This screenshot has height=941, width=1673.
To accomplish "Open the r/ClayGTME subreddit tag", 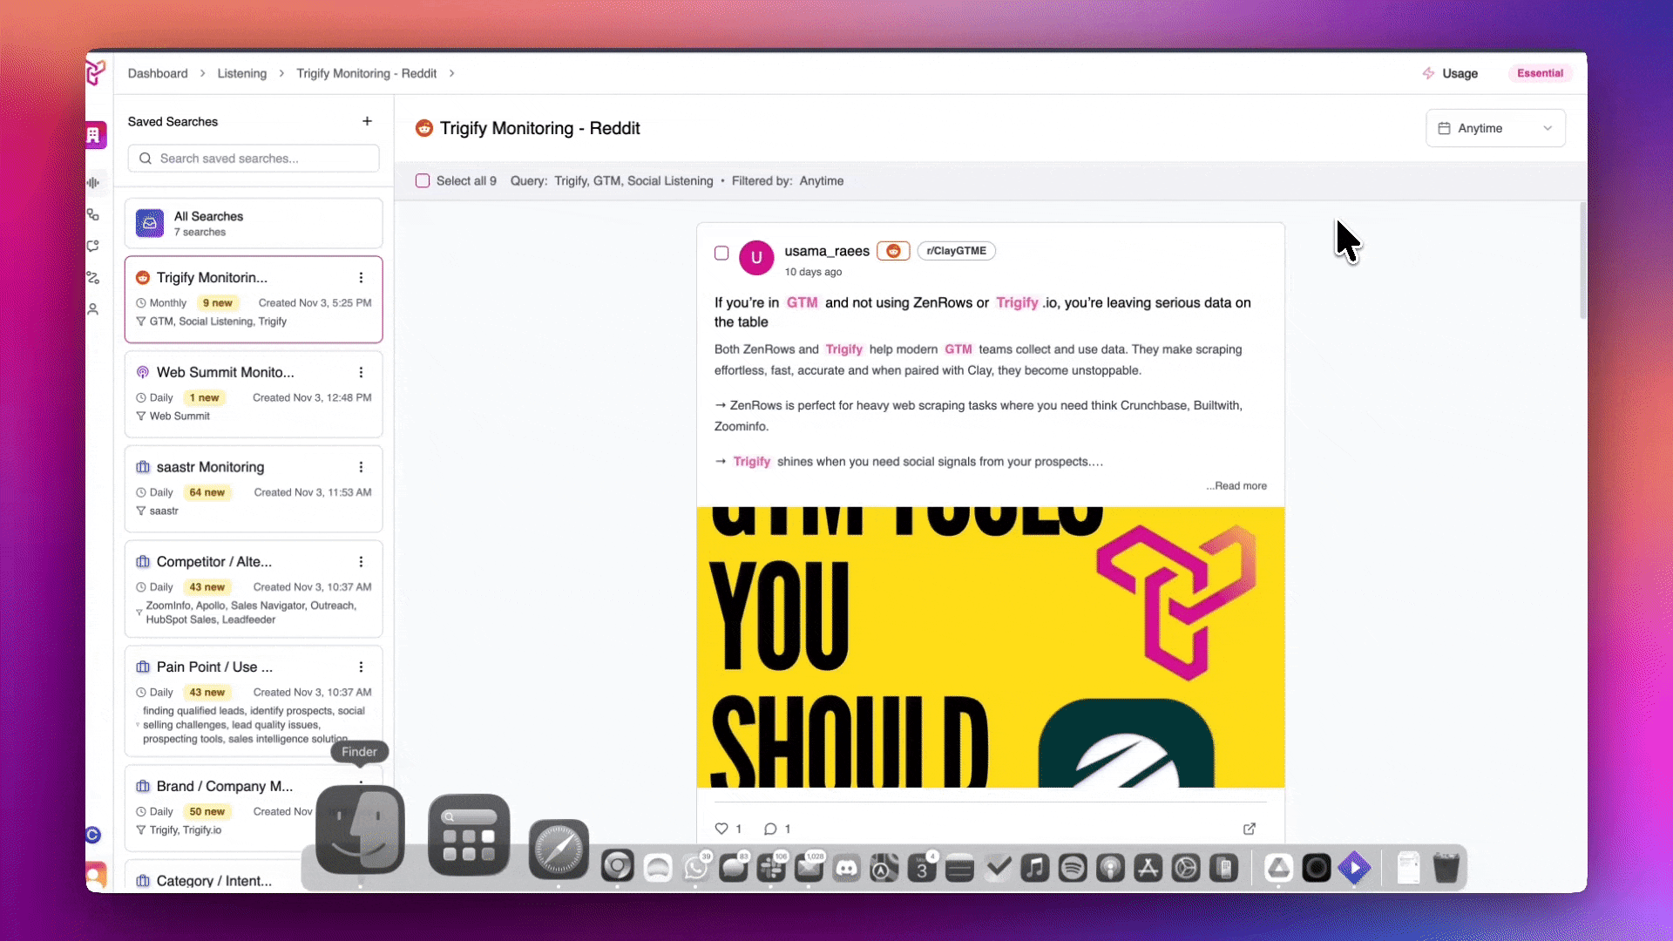I will [x=956, y=251].
